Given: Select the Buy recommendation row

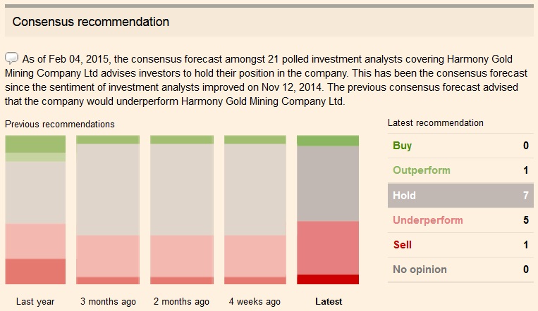Looking at the screenshot, I should click(x=460, y=146).
